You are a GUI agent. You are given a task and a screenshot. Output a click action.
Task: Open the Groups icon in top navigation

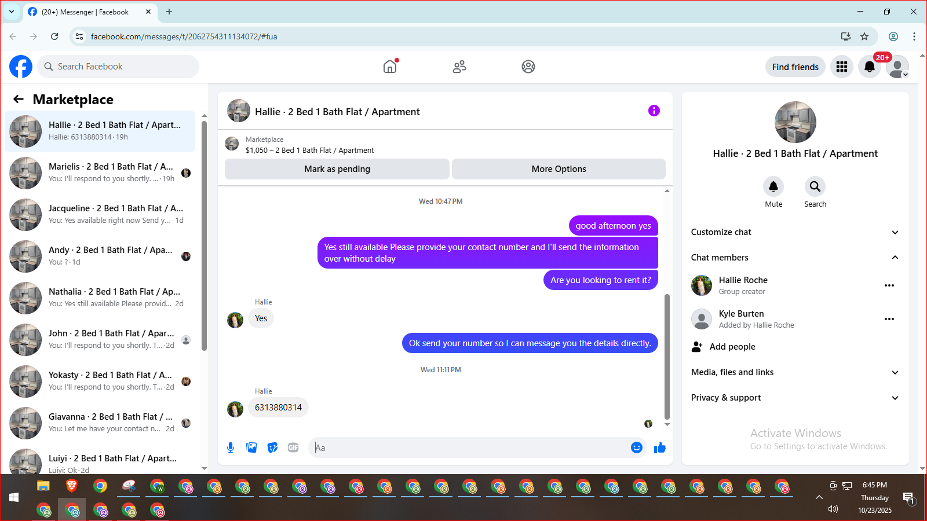pos(528,67)
